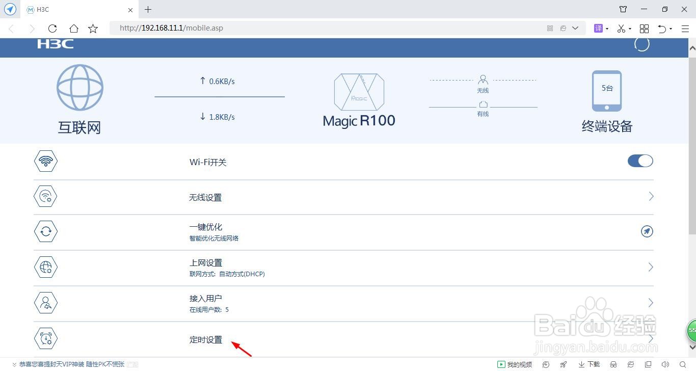Open a new browser tab
696x371 pixels.
pos(148,9)
